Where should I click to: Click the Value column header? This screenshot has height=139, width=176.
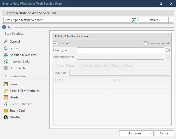click(141, 80)
